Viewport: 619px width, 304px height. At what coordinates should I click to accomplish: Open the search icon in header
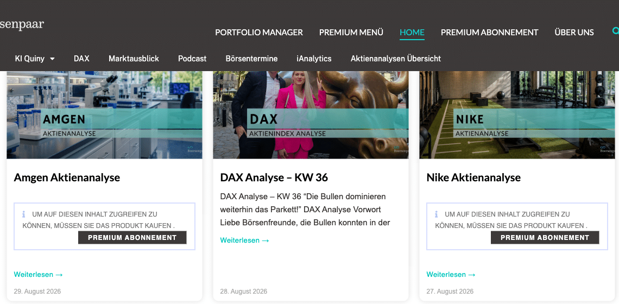(615, 31)
